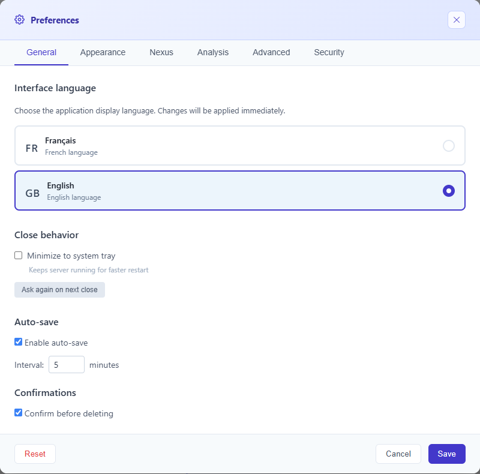Viewport: 480px width, 474px height.
Task: Close the Preferences dialog with the X icon
Action: point(457,20)
